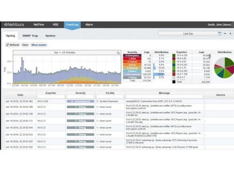Viewport: 234px width, 175px height.
Task: Select the 1-Alert severity label
Action: pos(132,59)
